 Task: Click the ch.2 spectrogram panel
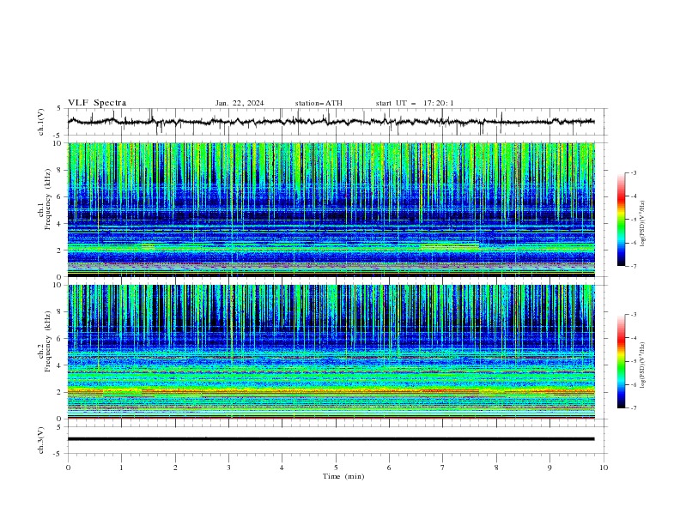tap(331, 352)
